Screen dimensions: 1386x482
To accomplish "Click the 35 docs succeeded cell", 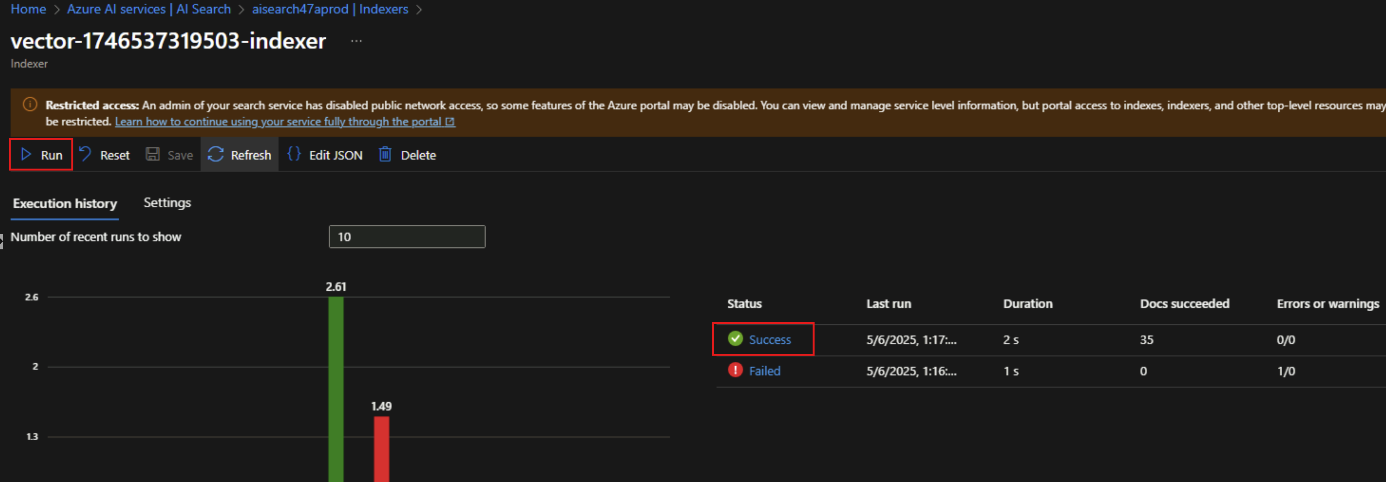I will pos(1147,340).
